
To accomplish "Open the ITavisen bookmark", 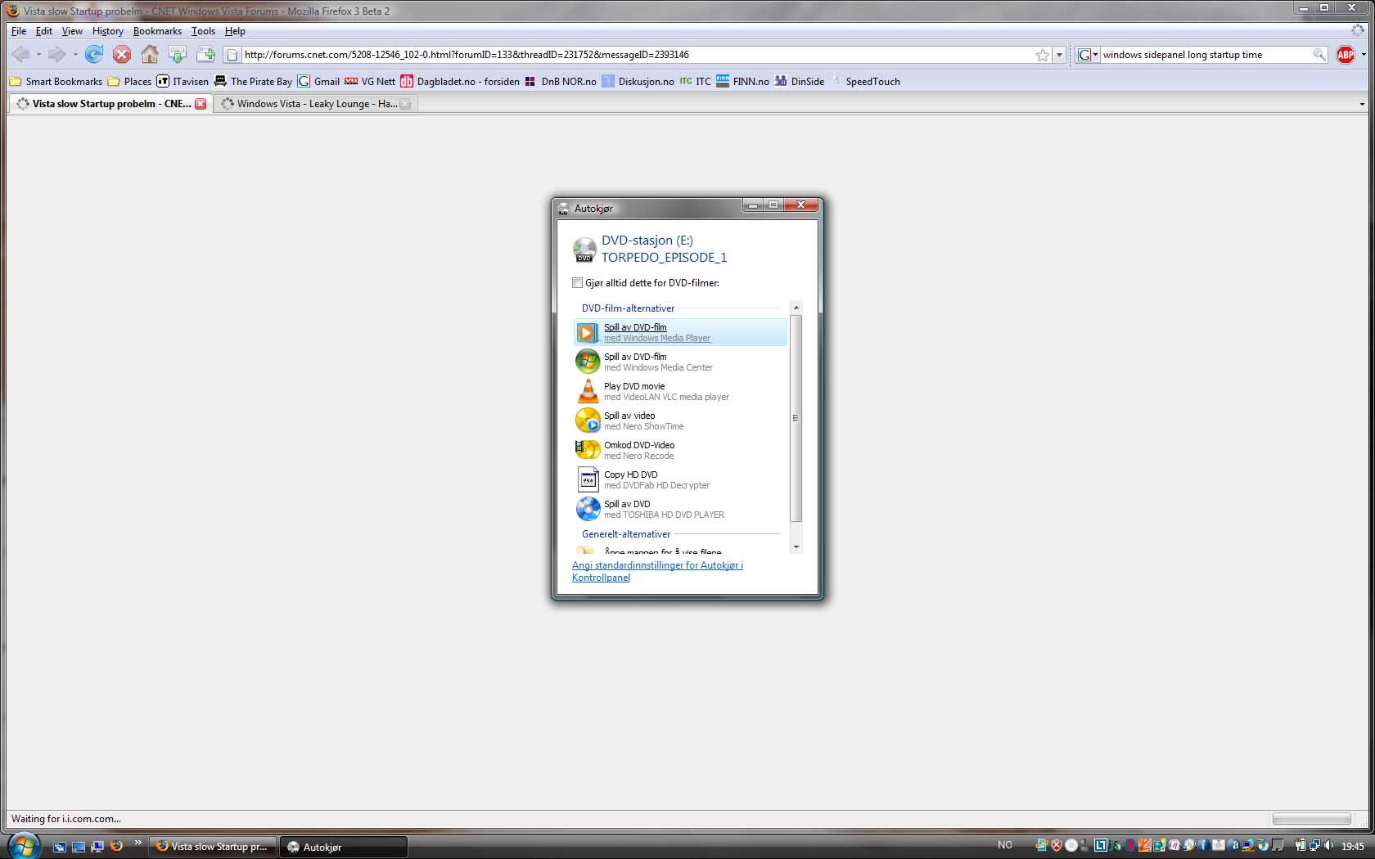I will tap(183, 81).
